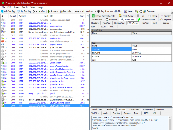Click the WinConfig Windows icon

[2, 11]
